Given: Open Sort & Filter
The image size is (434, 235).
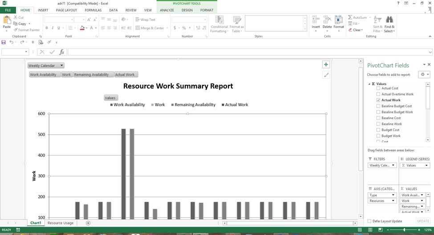Looking at the screenshot, I should pyautogui.click(x=377, y=24).
